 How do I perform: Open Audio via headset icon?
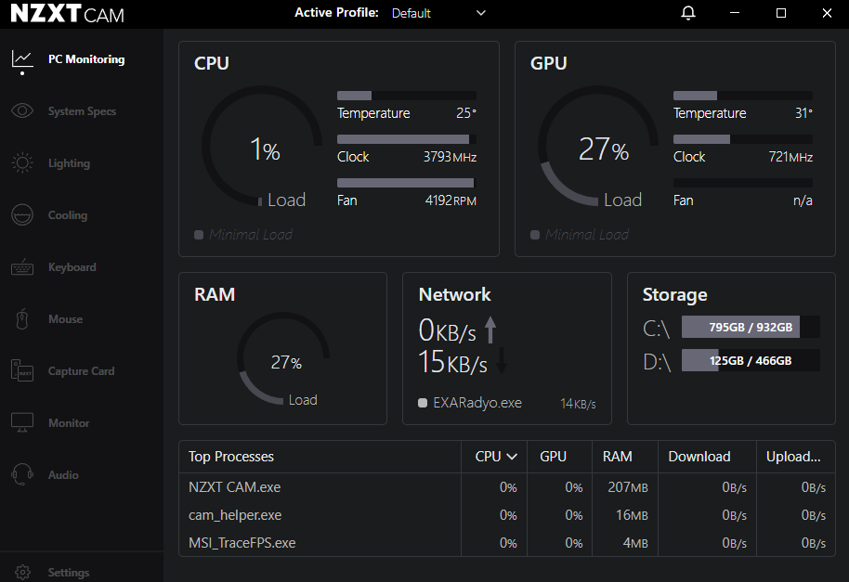(x=22, y=475)
